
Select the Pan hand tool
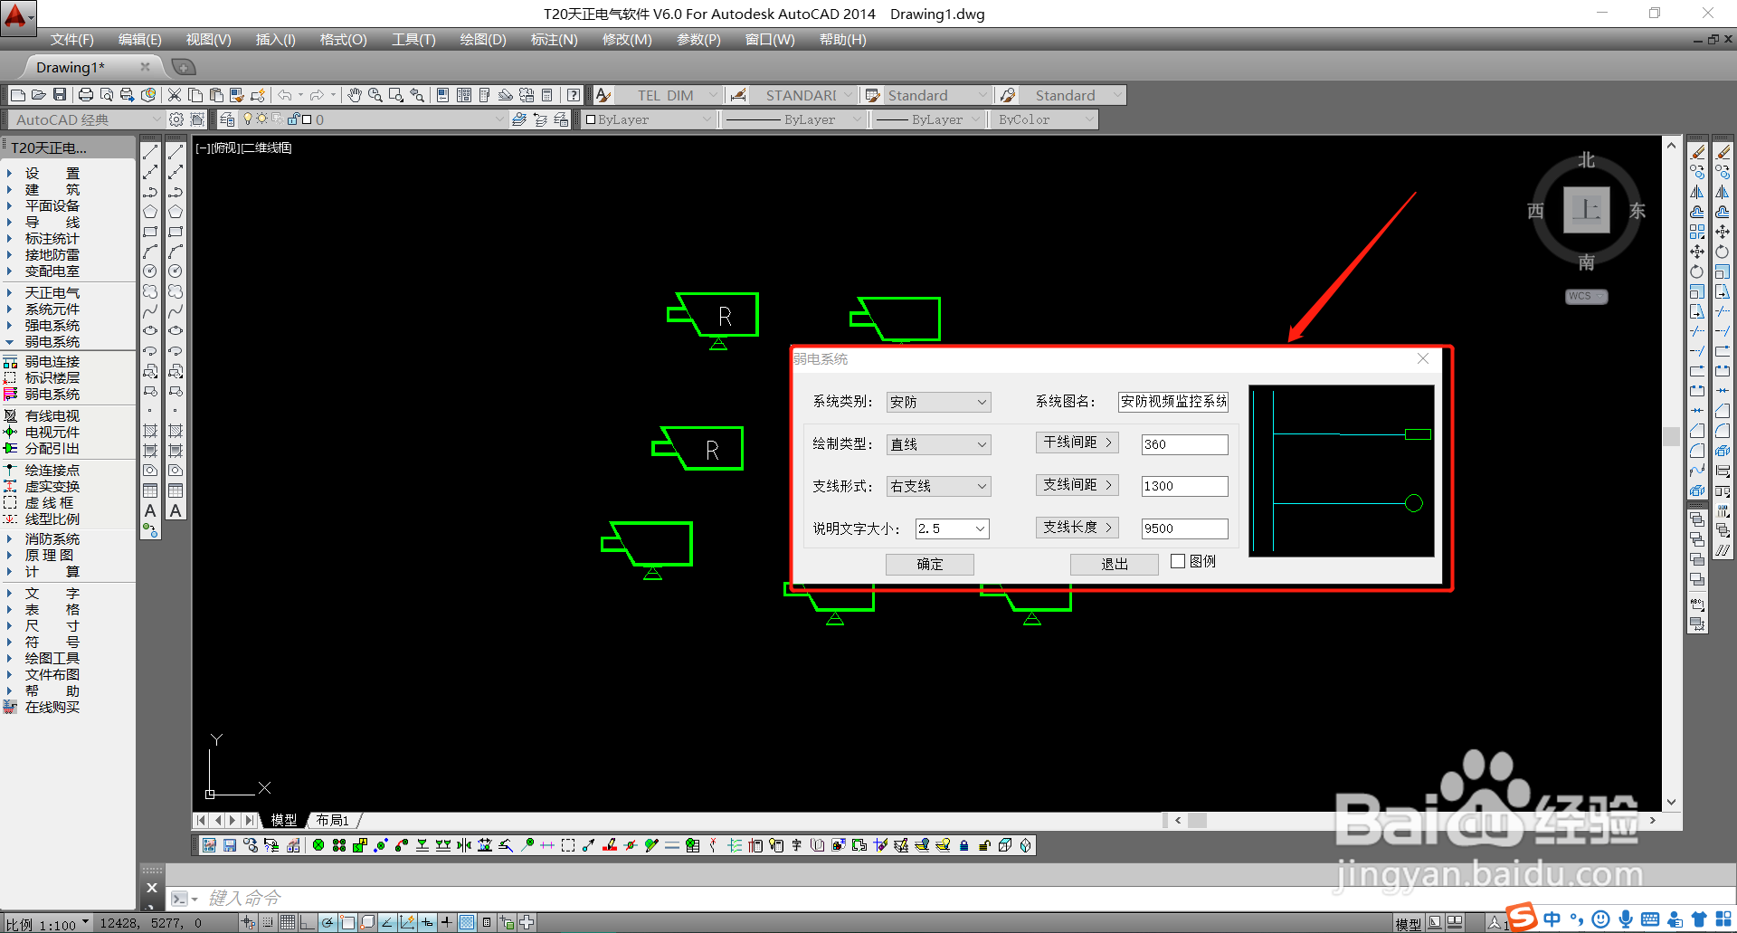point(355,95)
